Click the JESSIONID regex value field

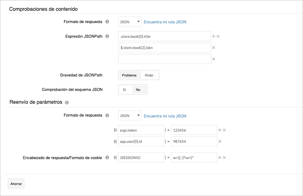(194, 157)
